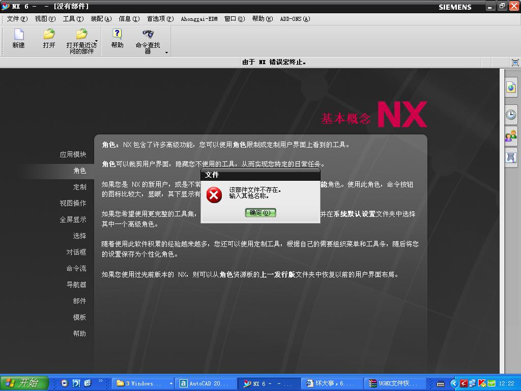Click the 帮助 help question-mark icon
Viewport: 521px width, 391px height.
click(x=117, y=34)
